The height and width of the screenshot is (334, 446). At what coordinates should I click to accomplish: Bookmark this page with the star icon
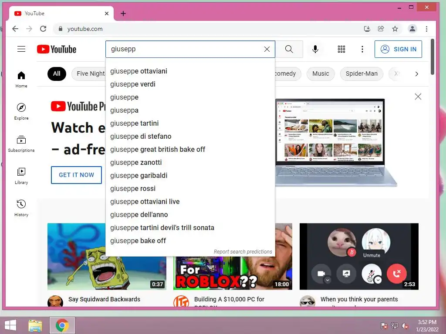(x=395, y=29)
